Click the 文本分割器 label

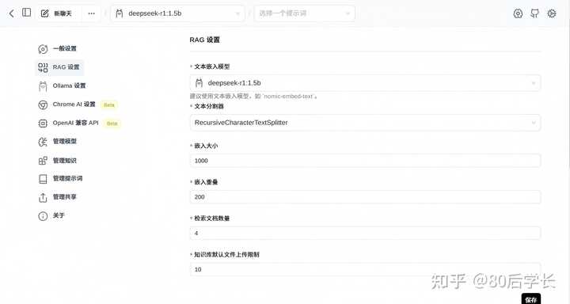(x=209, y=106)
